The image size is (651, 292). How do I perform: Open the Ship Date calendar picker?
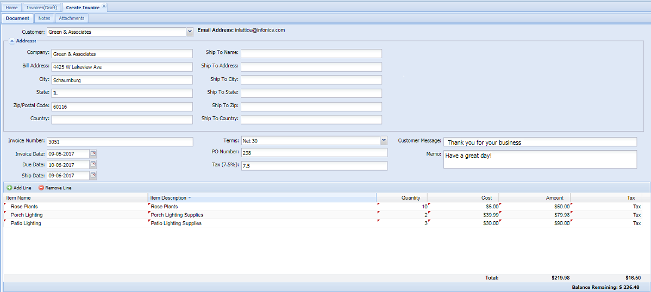tap(93, 176)
